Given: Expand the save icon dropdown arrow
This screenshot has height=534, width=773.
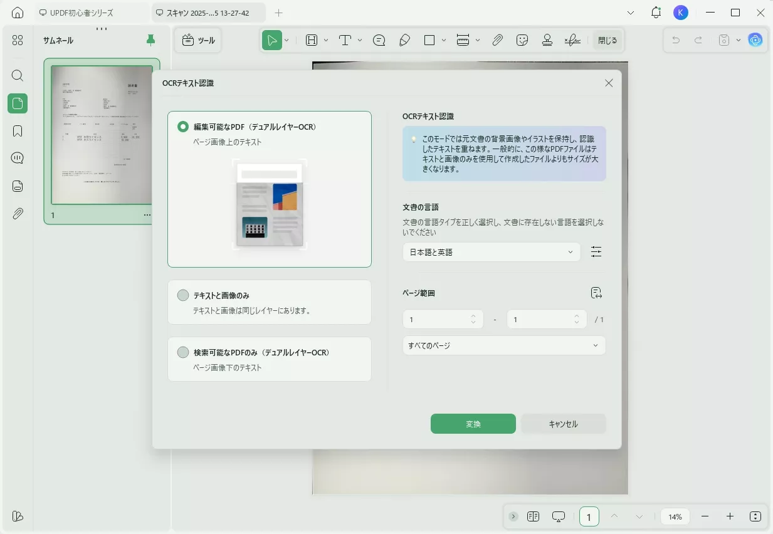Looking at the screenshot, I should [x=739, y=40].
